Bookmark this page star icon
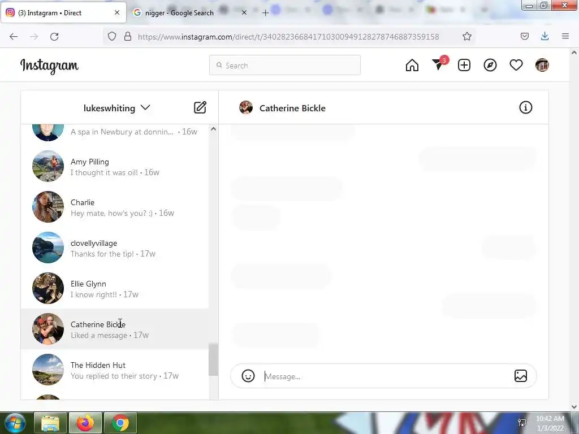Viewport: 579px width, 434px height. pyautogui.click(x=466, y=36)
